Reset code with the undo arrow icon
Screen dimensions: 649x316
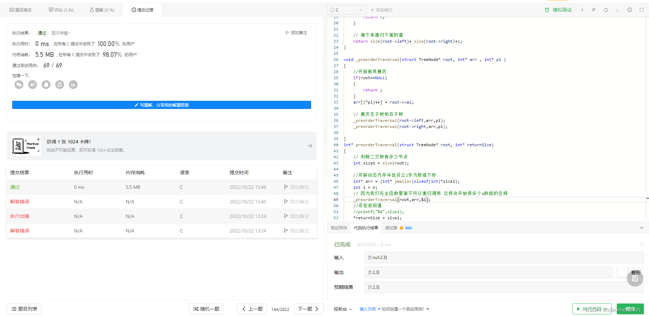coord(606,10)
